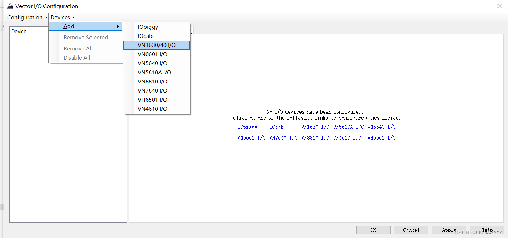Click the IOcab configuration link
Viewport: 508px width, 238px height.
[x=277, y=127]
